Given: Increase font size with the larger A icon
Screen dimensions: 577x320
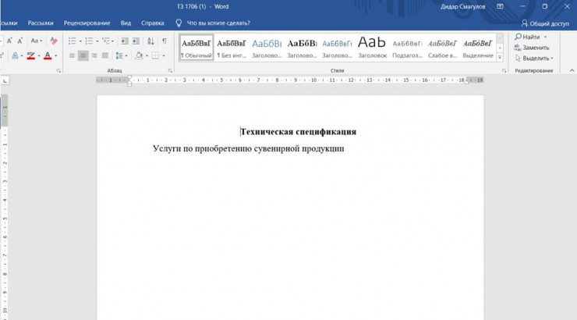Looking at the screenshot, I should click(8, 41).
